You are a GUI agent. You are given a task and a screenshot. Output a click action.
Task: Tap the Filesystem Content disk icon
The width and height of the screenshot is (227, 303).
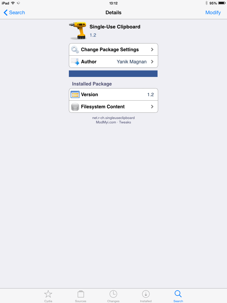coord(75,107)
